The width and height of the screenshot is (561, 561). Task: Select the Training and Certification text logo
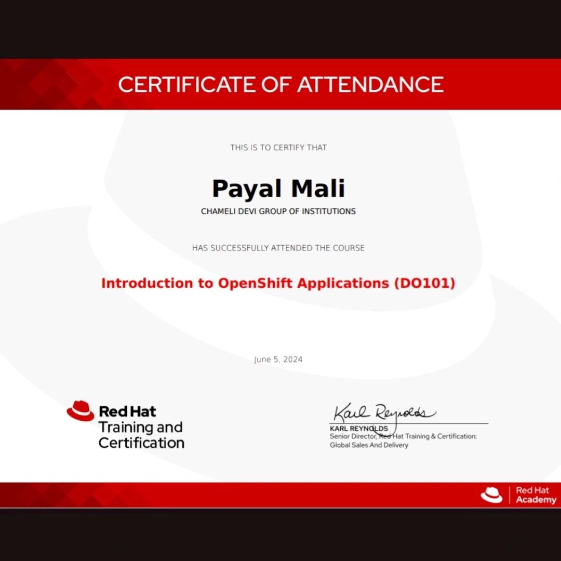pyautogui.click(x=140, y=436)
